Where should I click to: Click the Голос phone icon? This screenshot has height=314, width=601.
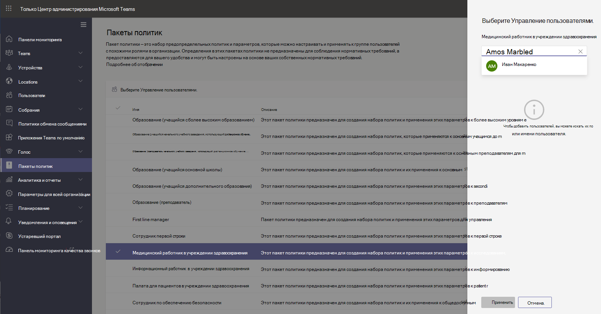9,151
